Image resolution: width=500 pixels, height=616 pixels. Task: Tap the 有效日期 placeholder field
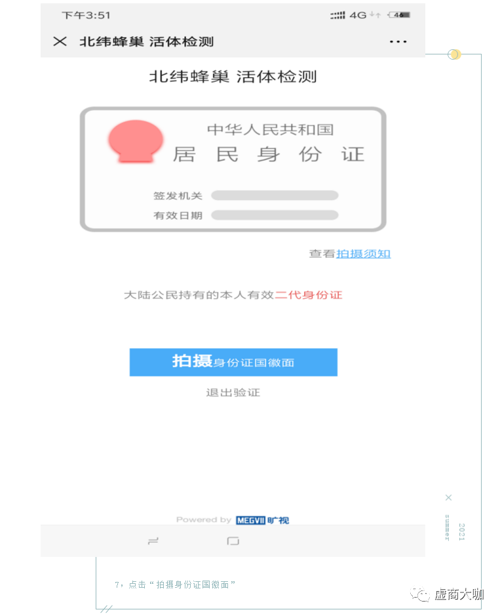pyautogui.click(x=275, y=215)
